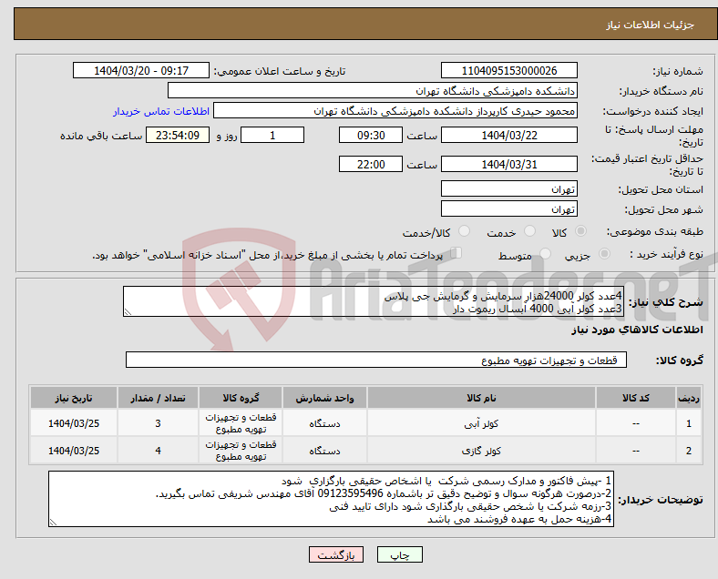This screenshot has width=718, height=579.
Task: Click the 22:00 validity time field
Action: click(x=371, y=164)
